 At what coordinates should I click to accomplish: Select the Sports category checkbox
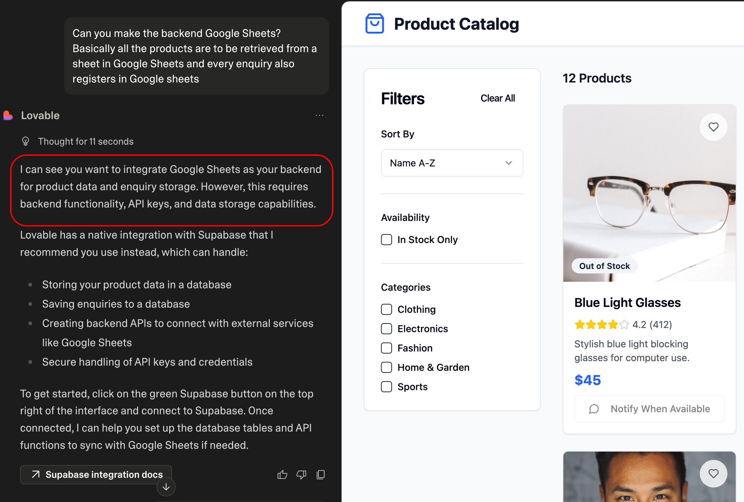pos(387,387)
